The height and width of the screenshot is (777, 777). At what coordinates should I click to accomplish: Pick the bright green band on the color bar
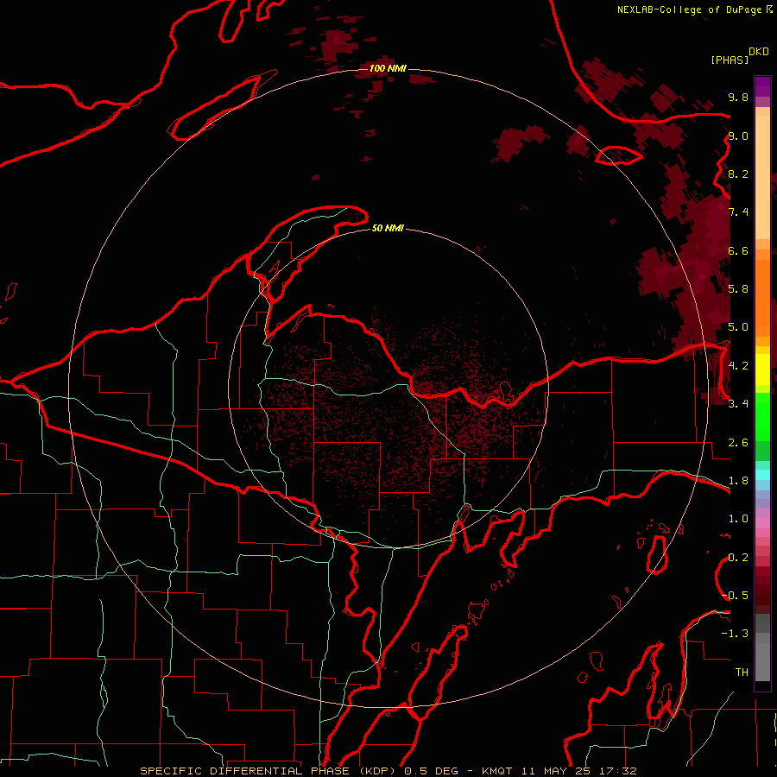[762, 417]
